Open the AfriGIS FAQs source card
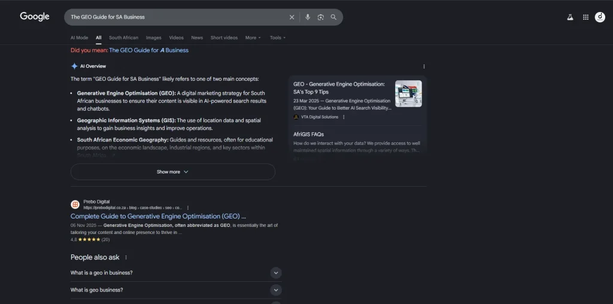 point(308,135)
